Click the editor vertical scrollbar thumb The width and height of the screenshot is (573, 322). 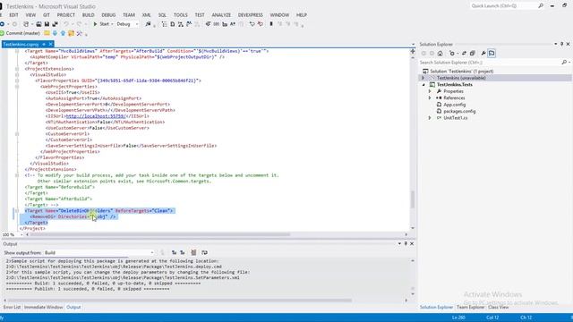(x=413, y=199)
